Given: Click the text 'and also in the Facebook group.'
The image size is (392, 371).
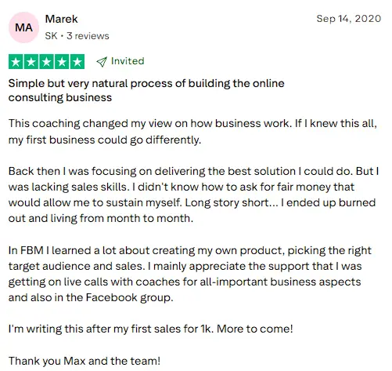Looking at the screenshot, I should [x=91, y=297].
